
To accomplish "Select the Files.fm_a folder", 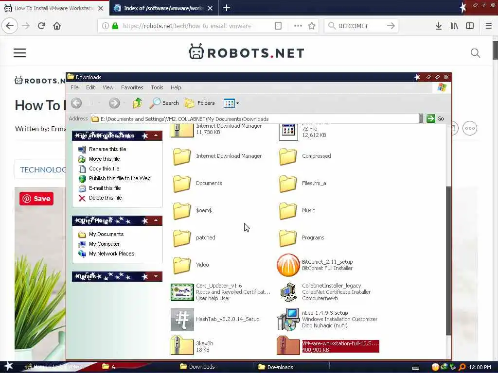I will pos(302,184).
